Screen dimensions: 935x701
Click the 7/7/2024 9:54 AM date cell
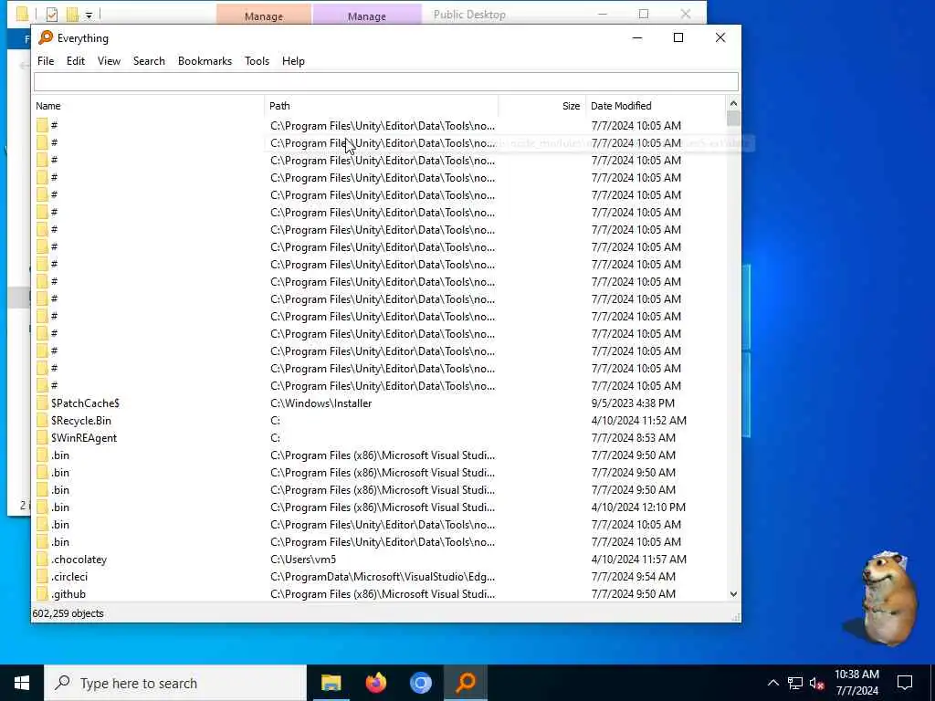coord(634,577)
